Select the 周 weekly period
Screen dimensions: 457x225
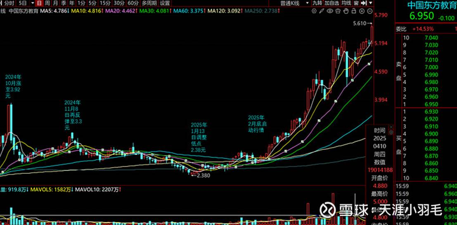[x=47, y=3]
